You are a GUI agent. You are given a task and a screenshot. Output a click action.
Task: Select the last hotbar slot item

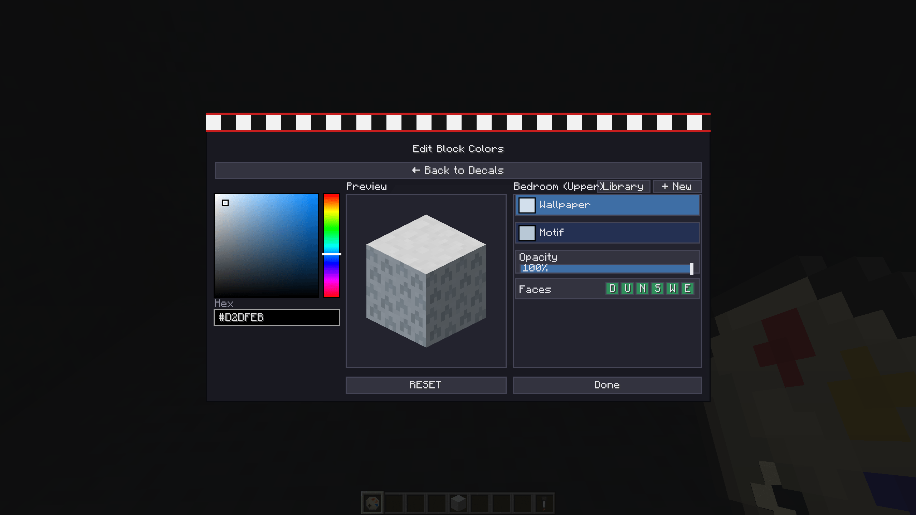[544, 503]
